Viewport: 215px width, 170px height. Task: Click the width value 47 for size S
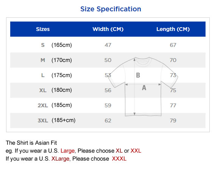click(108, 45)
